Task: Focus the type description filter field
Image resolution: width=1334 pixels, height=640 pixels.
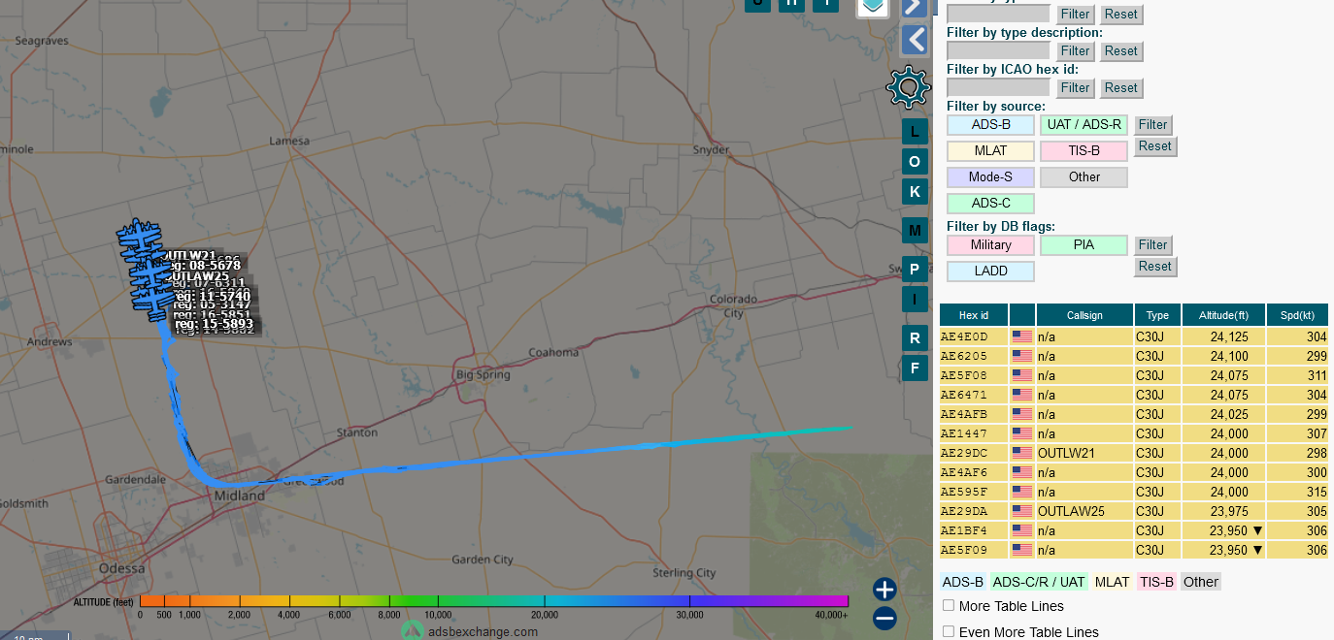Action: point(998,50)
